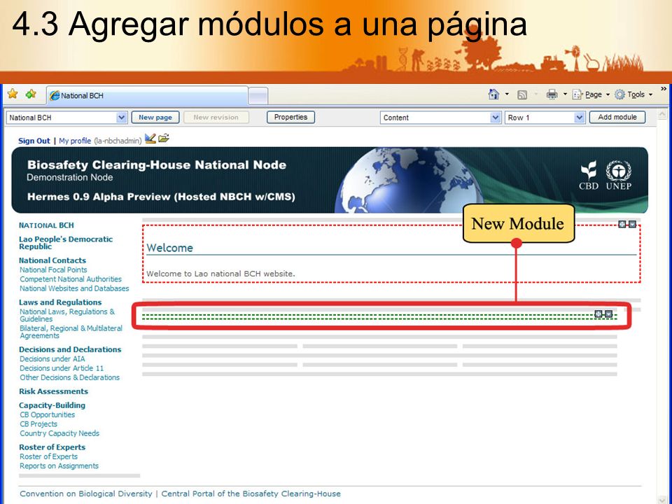672x504 pixels.
Task: Click the NATIONAL BCH sidebar heading
Action: click(46, 225)
